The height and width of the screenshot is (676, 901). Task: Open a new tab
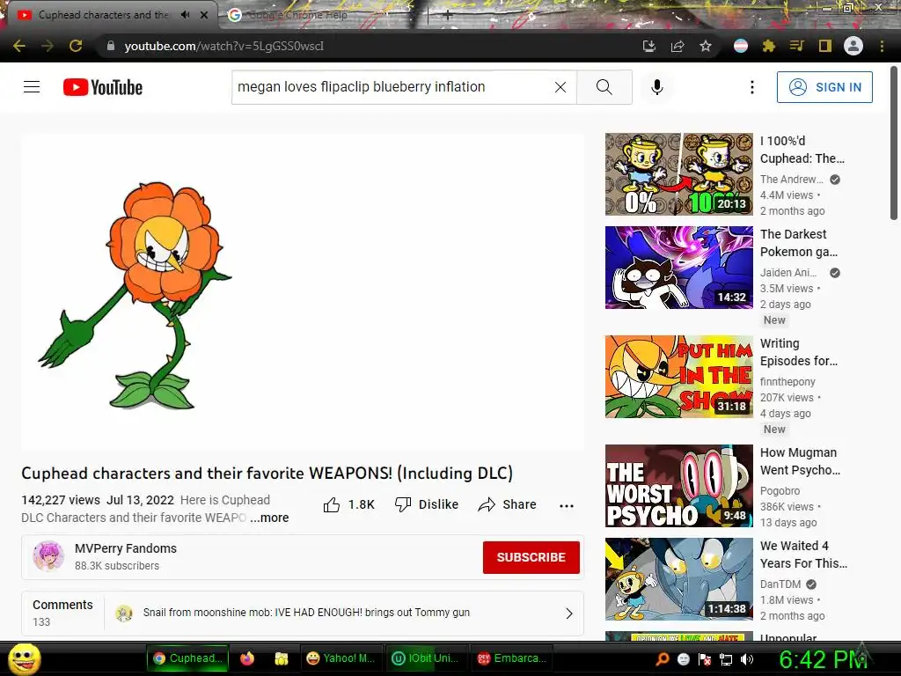[448, 16]
